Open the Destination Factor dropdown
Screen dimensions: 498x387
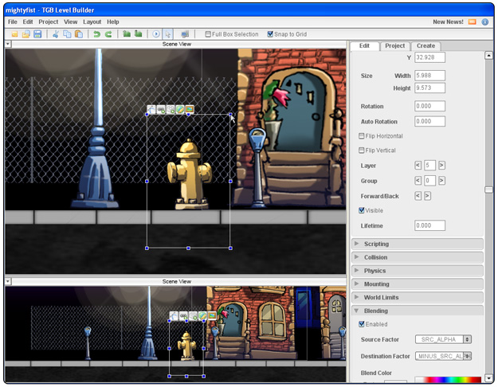tap(443, 356)
